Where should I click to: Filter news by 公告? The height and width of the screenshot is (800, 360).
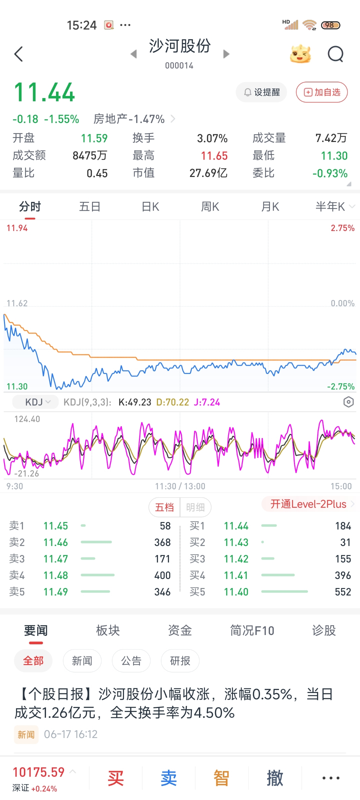click(131, 661)
